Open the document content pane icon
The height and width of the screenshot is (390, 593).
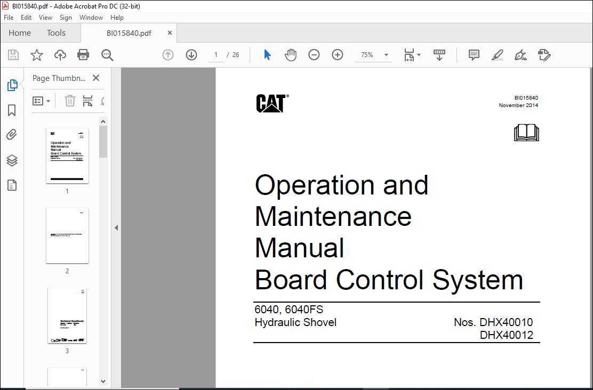click(12, 185)
